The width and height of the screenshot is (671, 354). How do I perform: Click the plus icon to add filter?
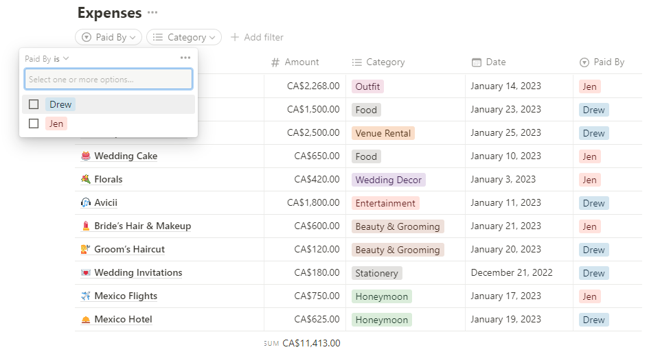[x=235, y=37]
